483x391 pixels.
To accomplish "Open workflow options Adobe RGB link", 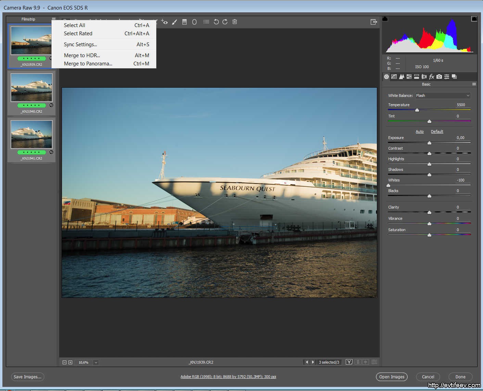I will (228, 377).
